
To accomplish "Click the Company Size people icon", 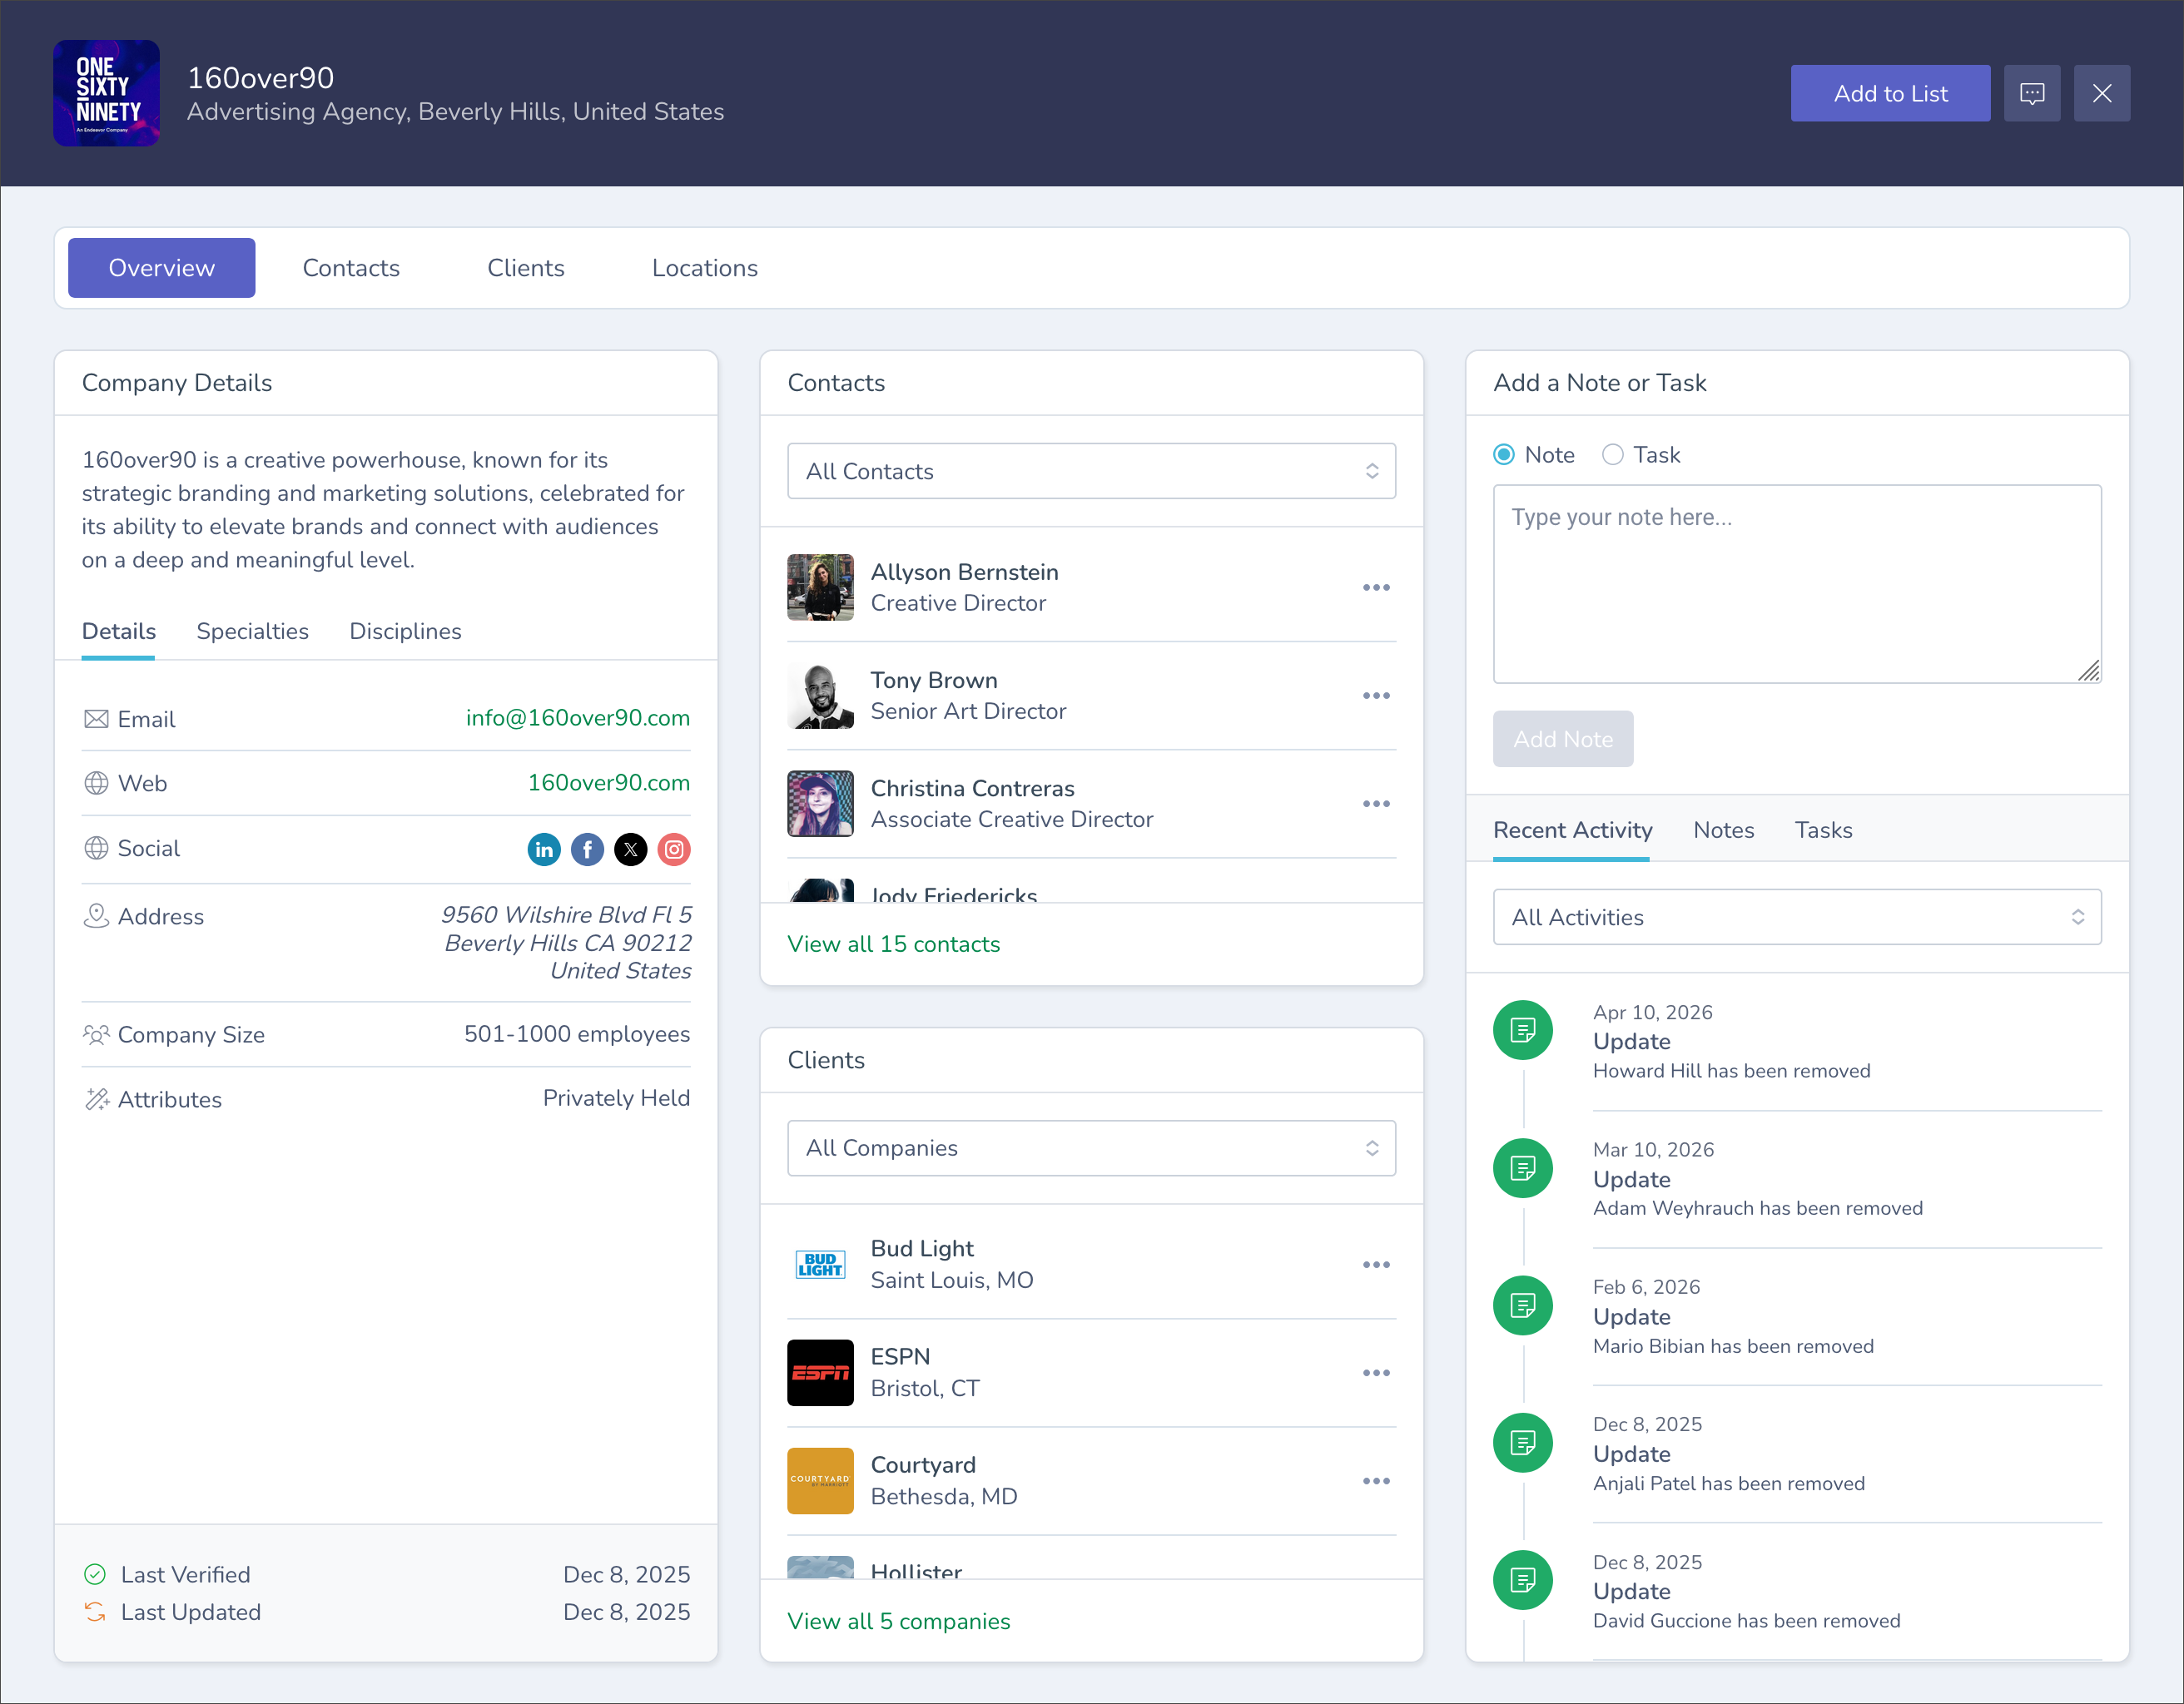I will coord(96,1034).
